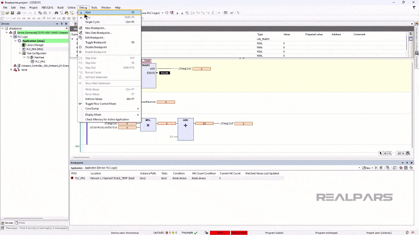419x235 pixels.
Task: Select Single Cycle in Debug menu
Action: [x=109, y=22]
